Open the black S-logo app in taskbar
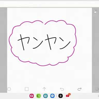Screen dimensions: 99x99 [61, 96]
